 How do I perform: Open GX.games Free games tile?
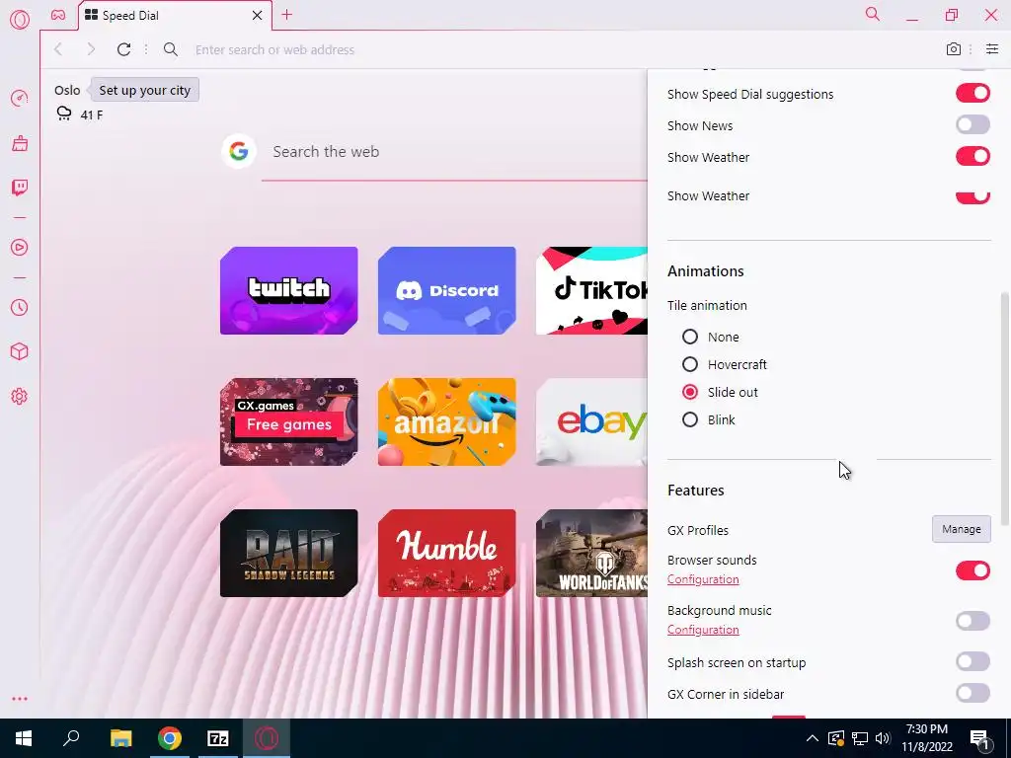289,422
